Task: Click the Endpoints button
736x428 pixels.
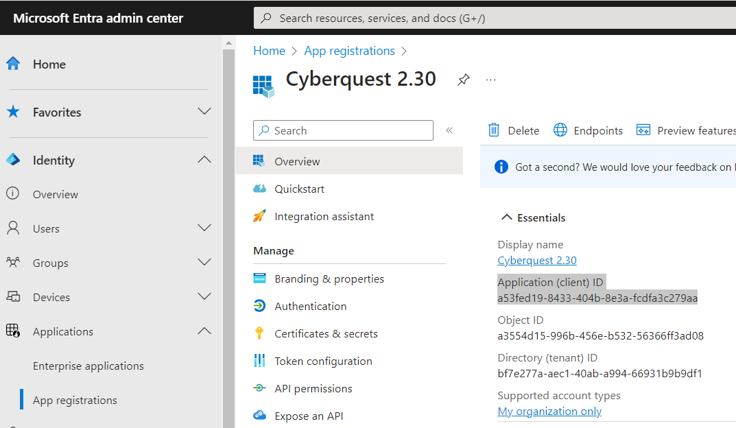Action: click(x=588, y=130)
